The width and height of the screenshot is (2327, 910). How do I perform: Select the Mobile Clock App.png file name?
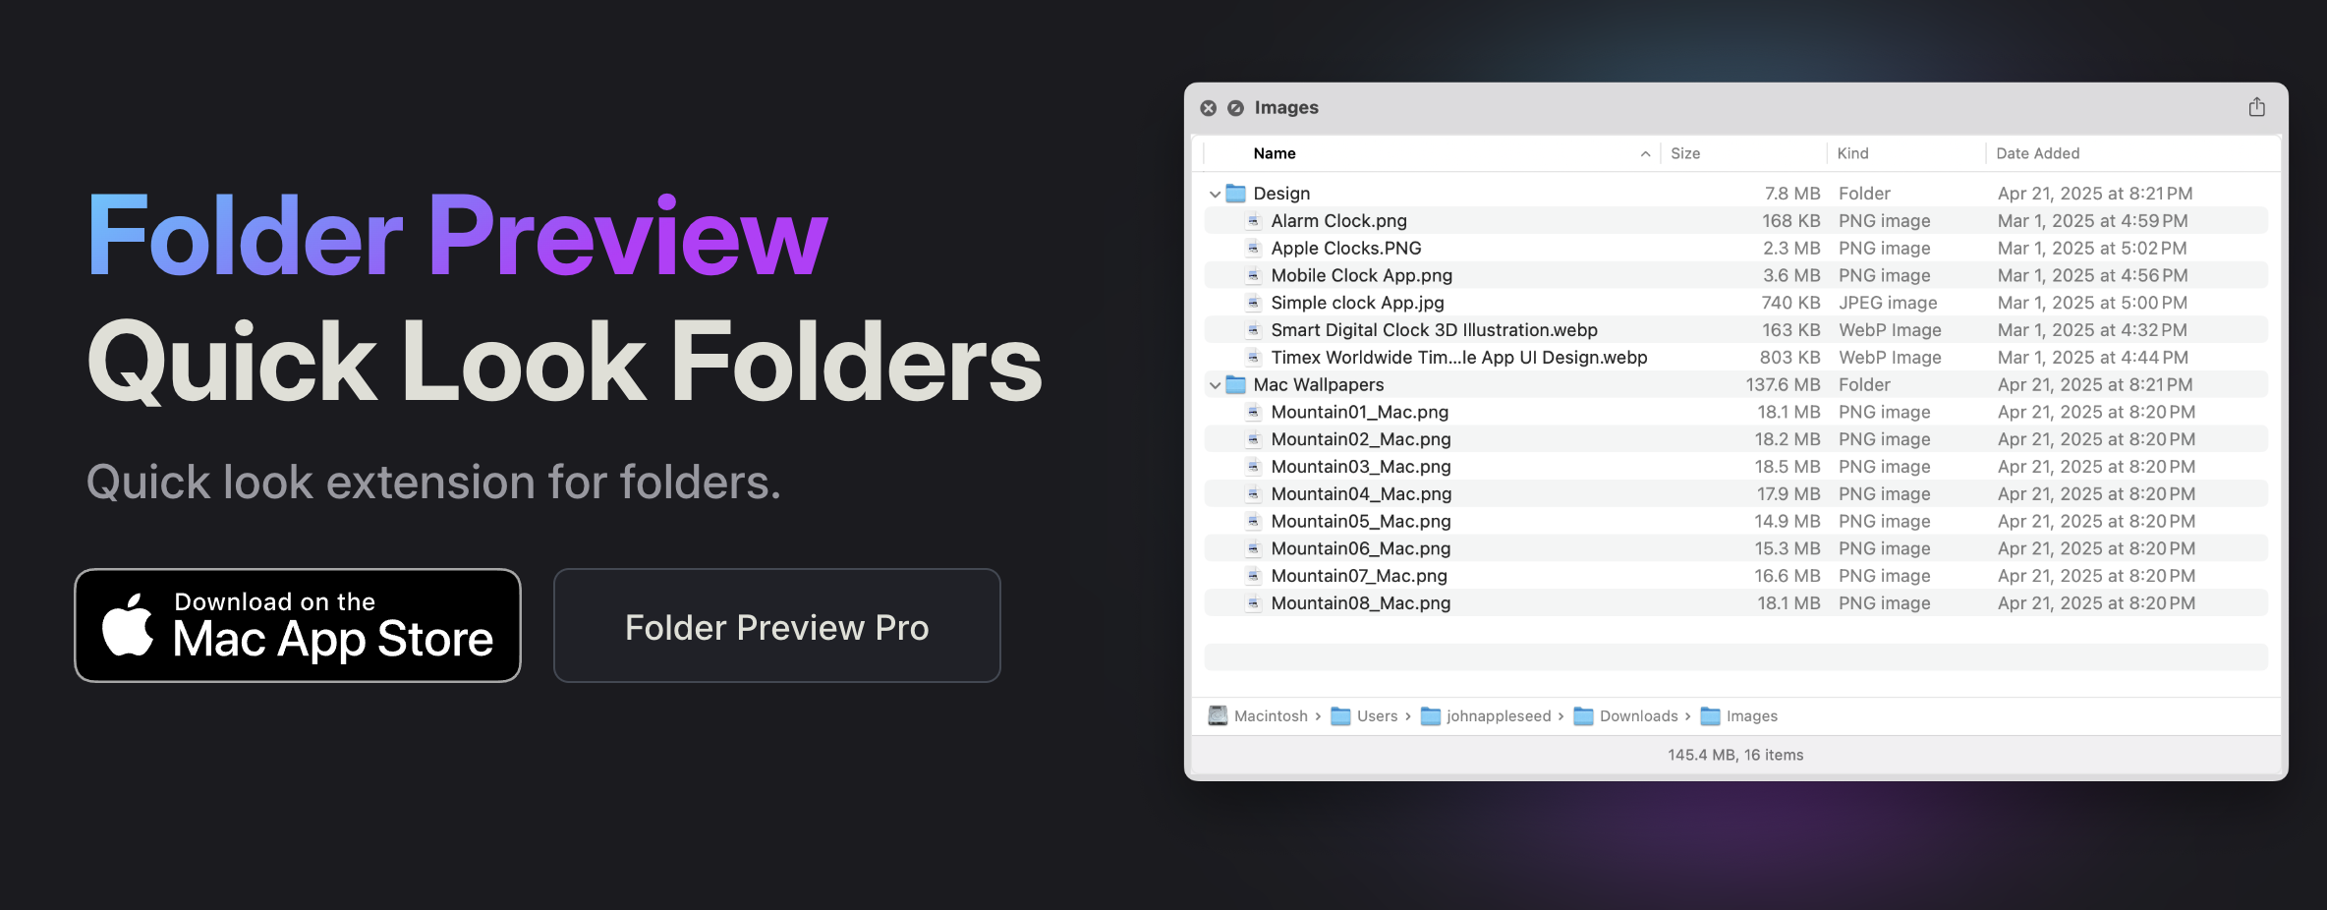(1361, 276)
